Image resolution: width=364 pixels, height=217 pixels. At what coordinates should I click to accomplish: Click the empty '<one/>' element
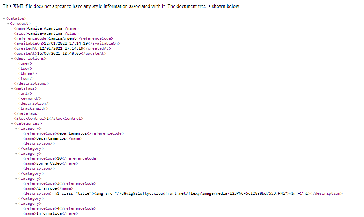(x=25, y=64)
